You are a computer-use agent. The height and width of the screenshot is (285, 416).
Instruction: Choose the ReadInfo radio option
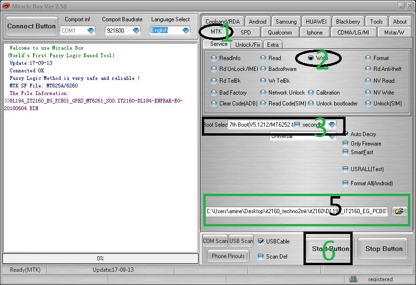pos(214,58)
